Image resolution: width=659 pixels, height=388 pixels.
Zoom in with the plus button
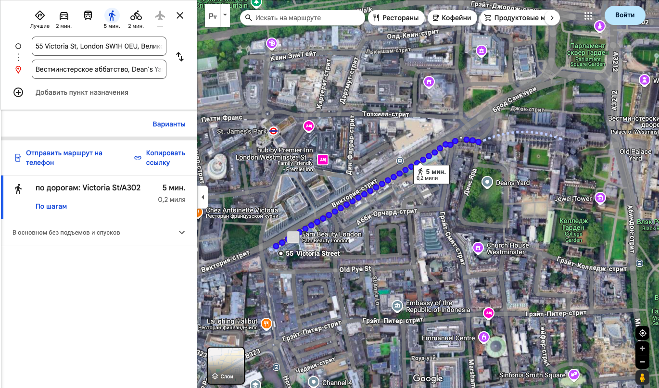(x=642, y=349)
